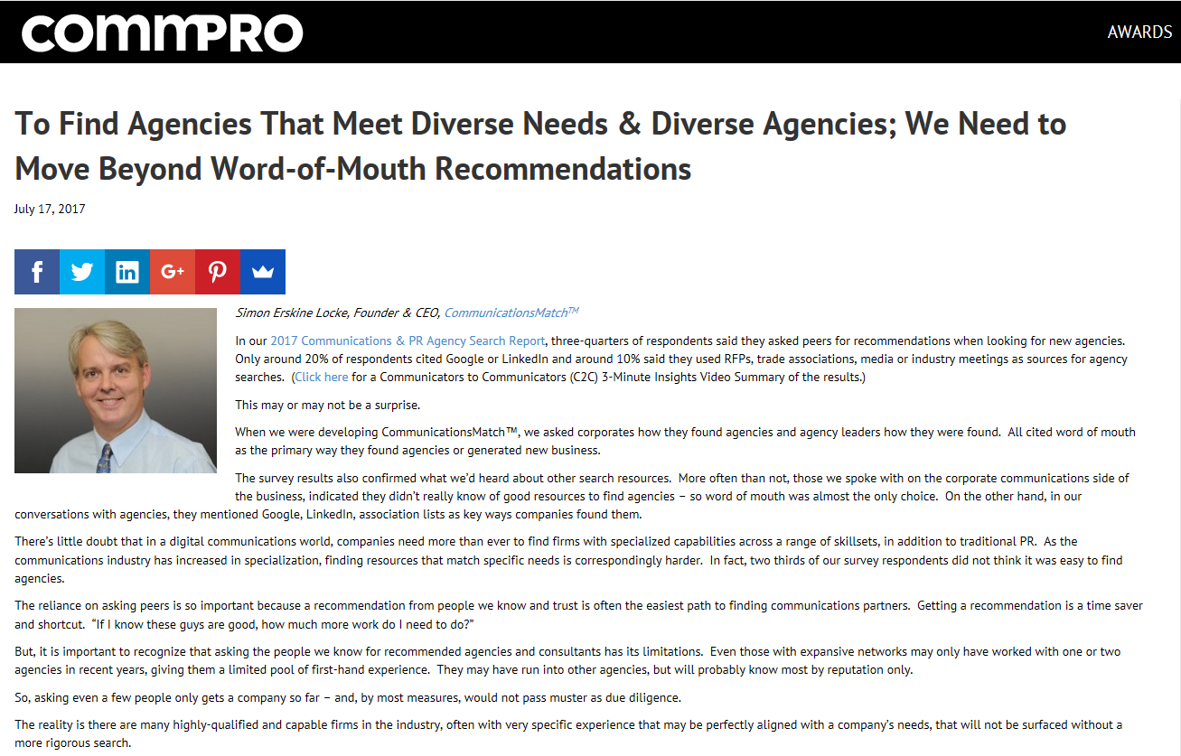Follow the 'Click here' video summary link
This screenshot has width=1181, height=756.
(x=322, y=377)
